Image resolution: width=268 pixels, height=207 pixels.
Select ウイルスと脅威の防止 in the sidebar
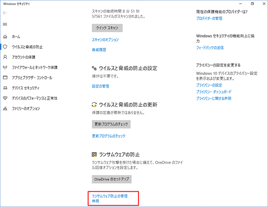27,47
